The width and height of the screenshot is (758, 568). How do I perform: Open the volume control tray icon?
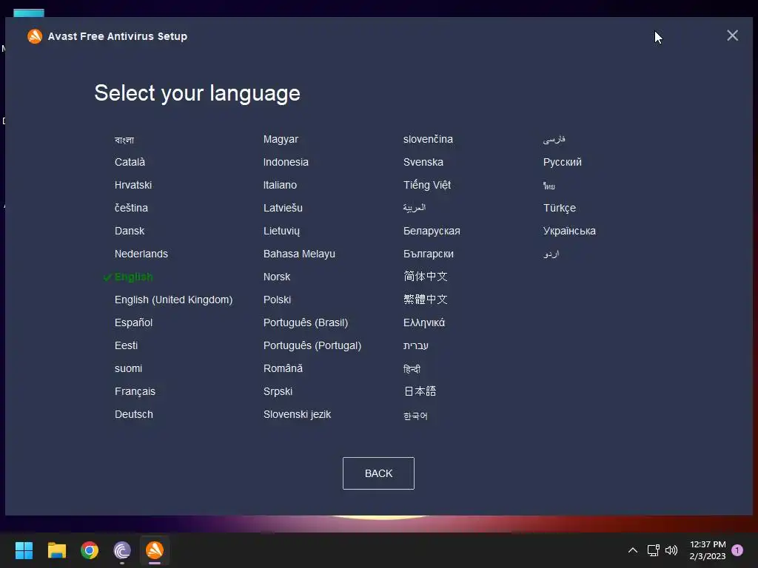tap(671, 550)
